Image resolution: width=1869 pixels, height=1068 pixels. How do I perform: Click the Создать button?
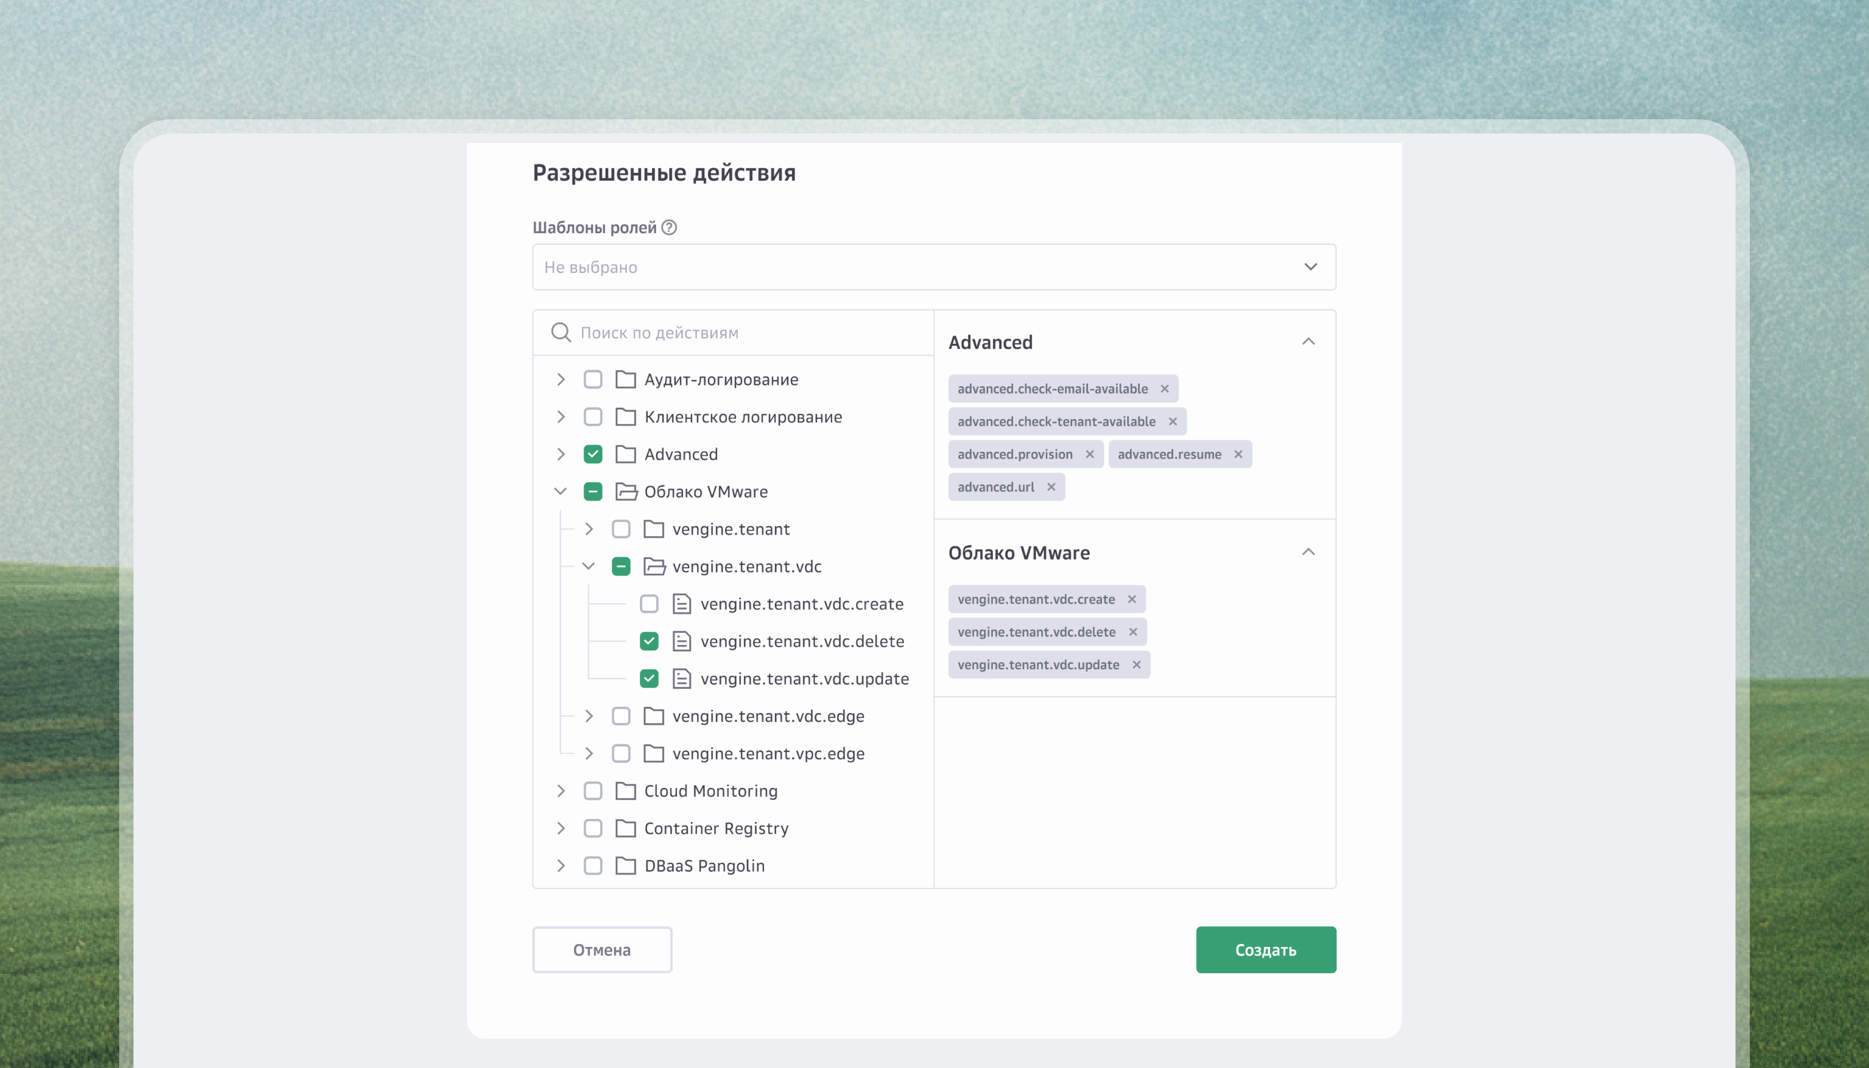(1266, 950)
